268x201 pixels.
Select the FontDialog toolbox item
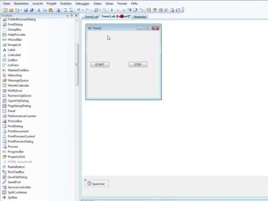click(15, 25)
